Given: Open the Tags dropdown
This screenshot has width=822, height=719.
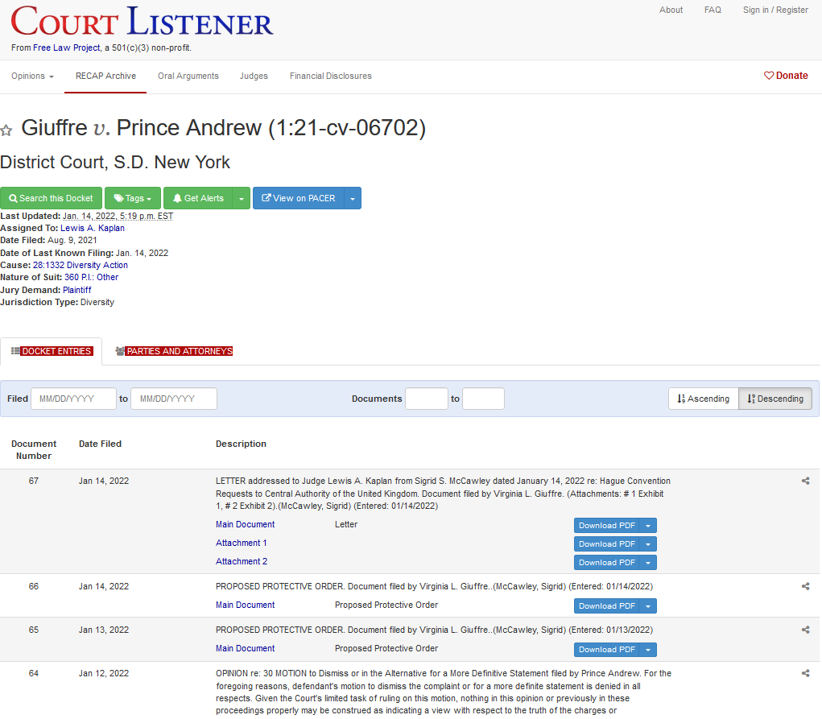Looking at the screenshot, I should tap(133, 198).
